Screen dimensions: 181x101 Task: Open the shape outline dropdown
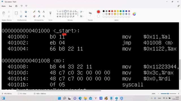(82, 12)
